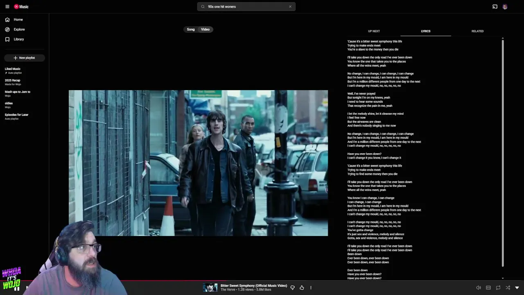Click the volume speaker icon
Viewport: 524px width, 295px height.
pos(479,288)
